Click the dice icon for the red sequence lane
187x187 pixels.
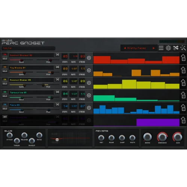183,58
